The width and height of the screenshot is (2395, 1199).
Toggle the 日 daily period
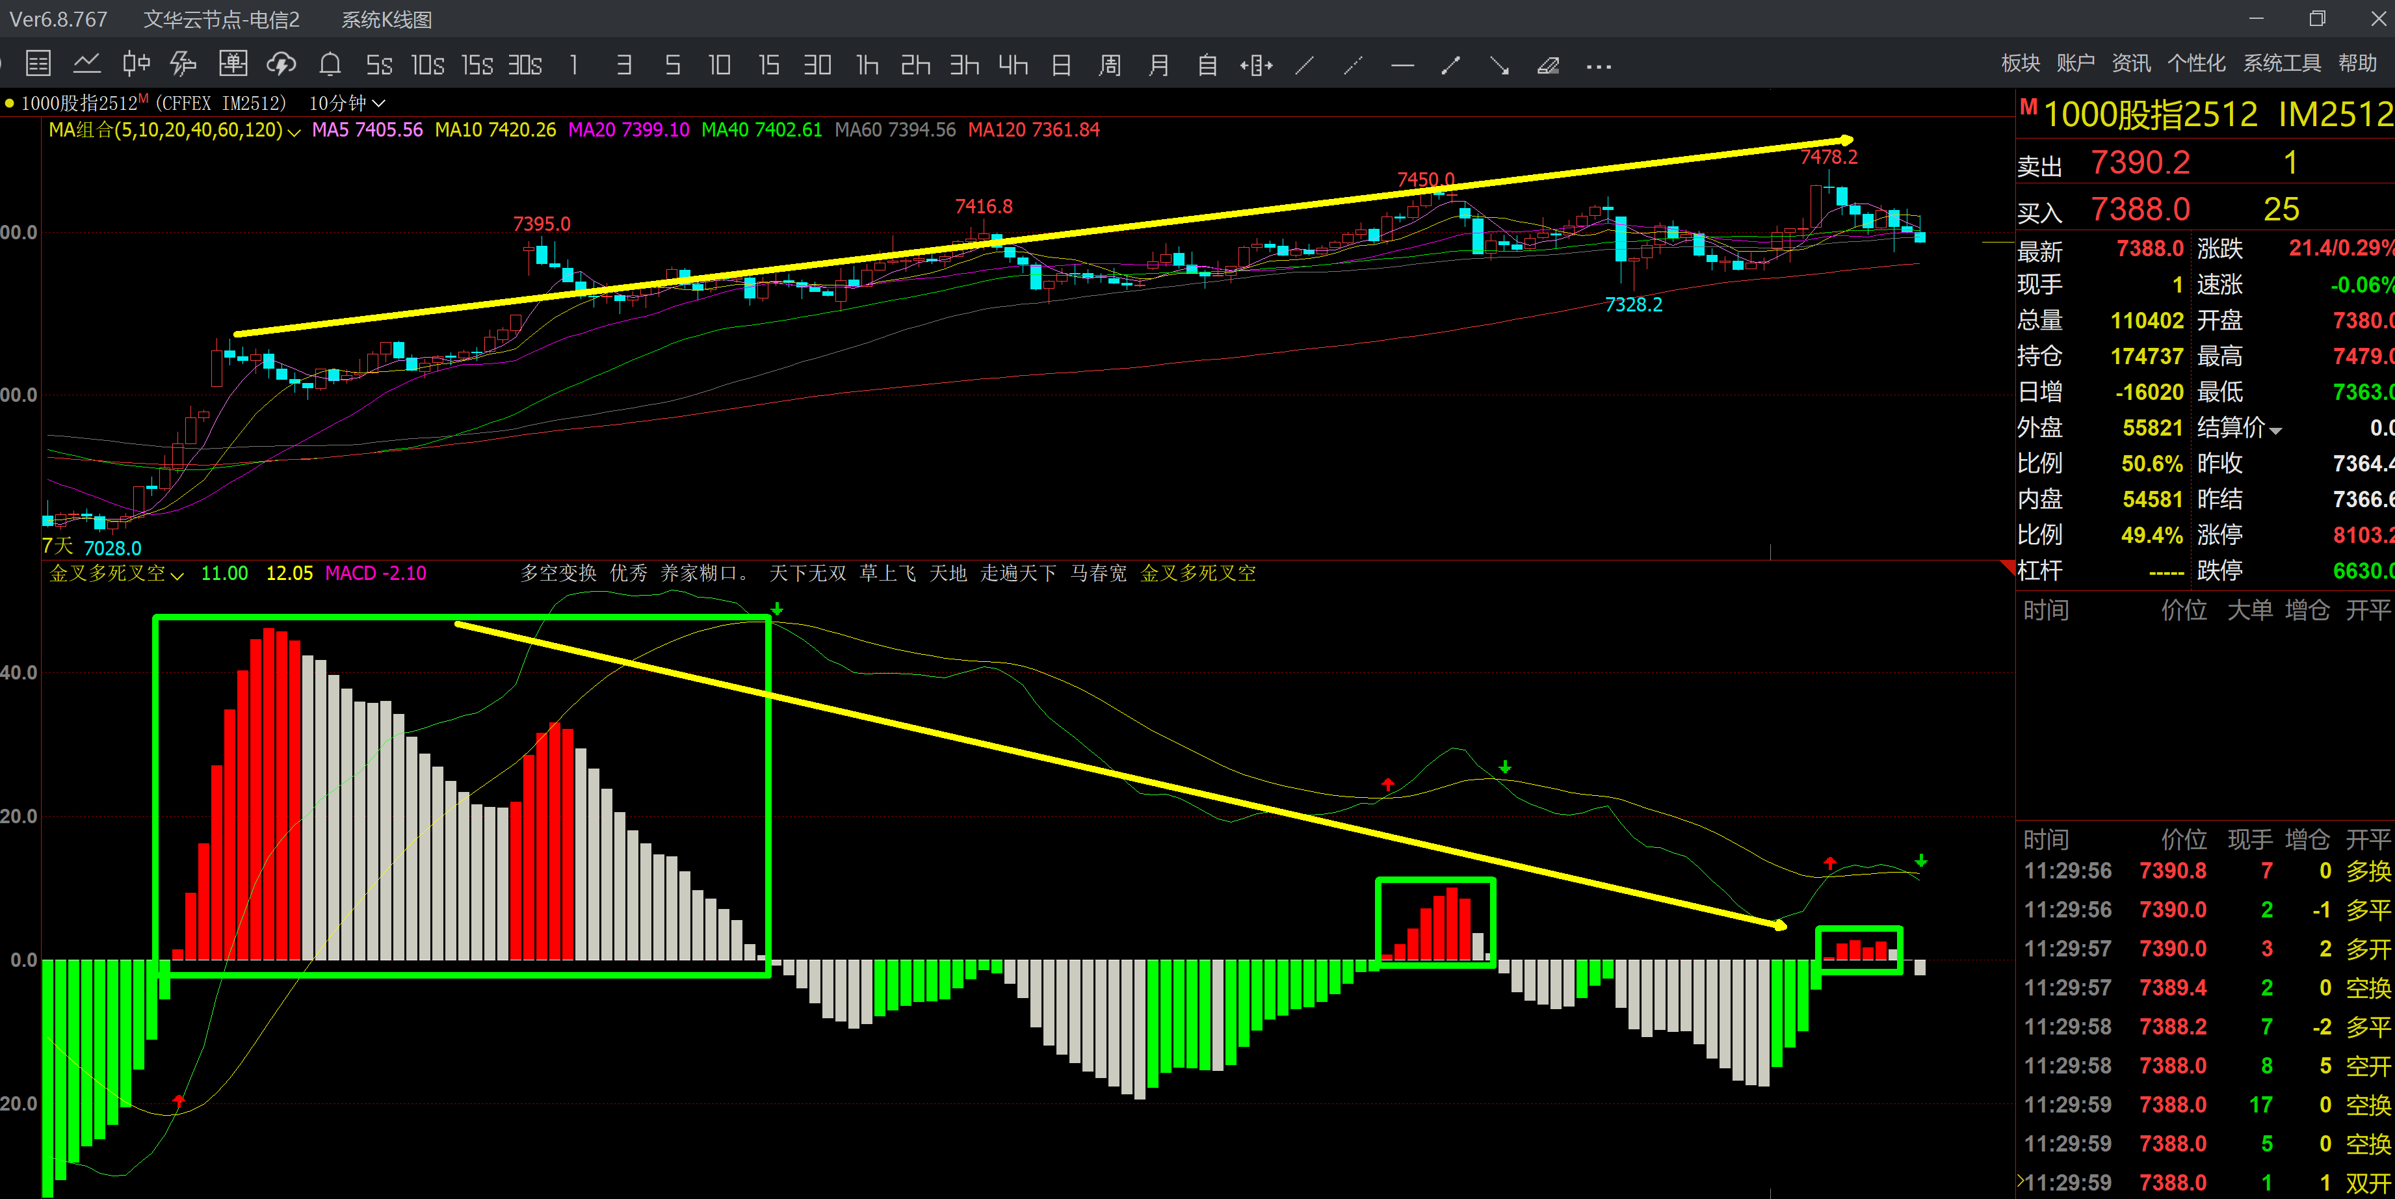[x=1061, y=64]
